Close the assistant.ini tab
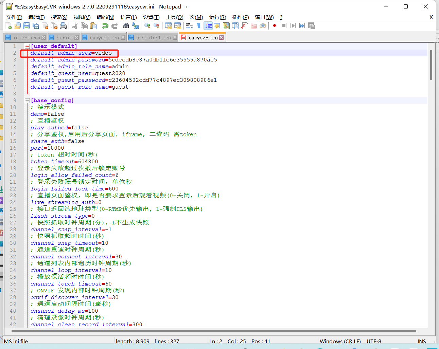Screen dimensions: 439x349 [175, 37]
